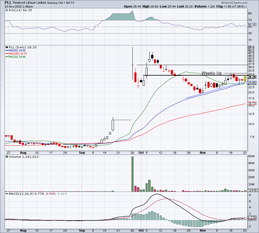Click the RSI(14) 56.35 legend label

point(20,10)
